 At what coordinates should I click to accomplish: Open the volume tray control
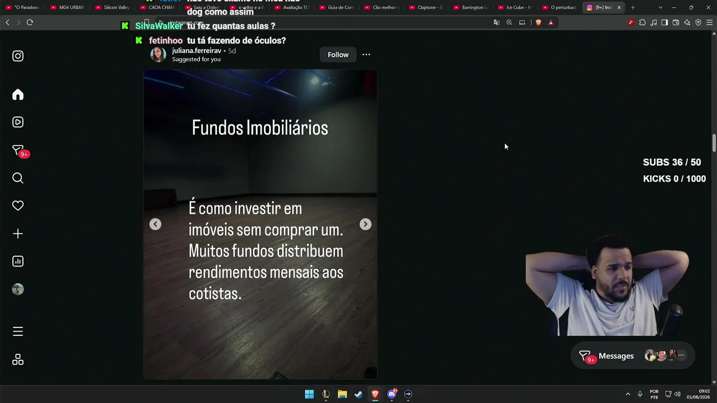677,394
